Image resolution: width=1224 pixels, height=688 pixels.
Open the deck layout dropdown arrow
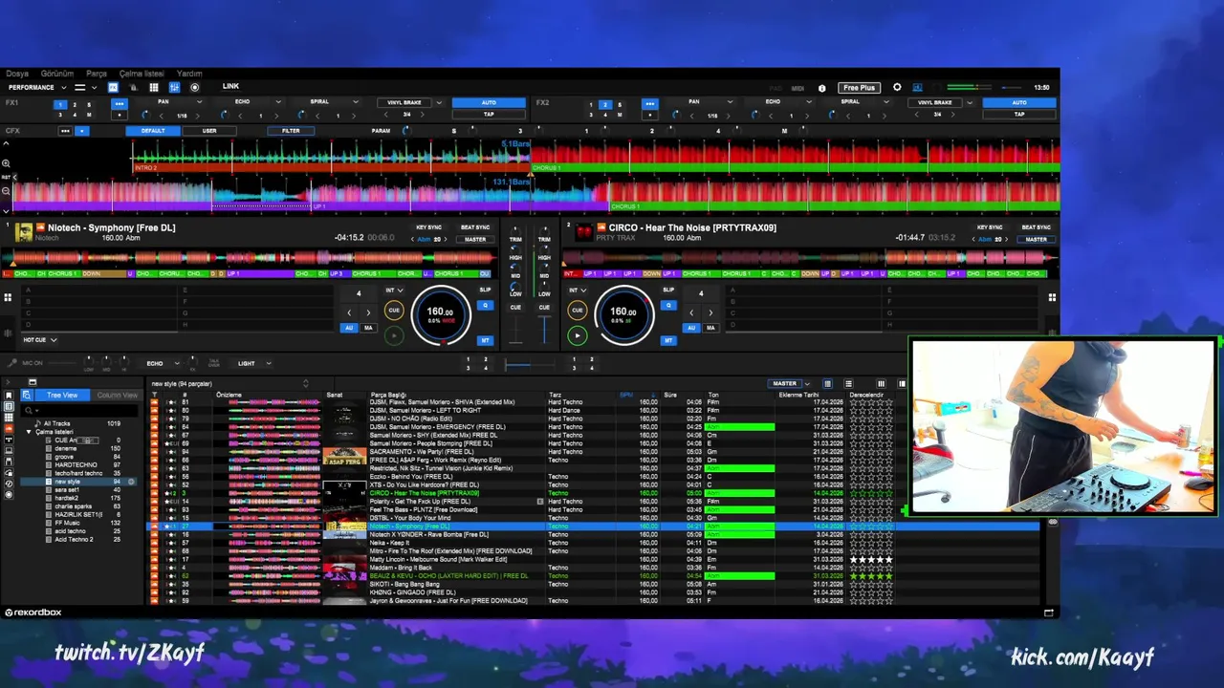tap(94, 88)
